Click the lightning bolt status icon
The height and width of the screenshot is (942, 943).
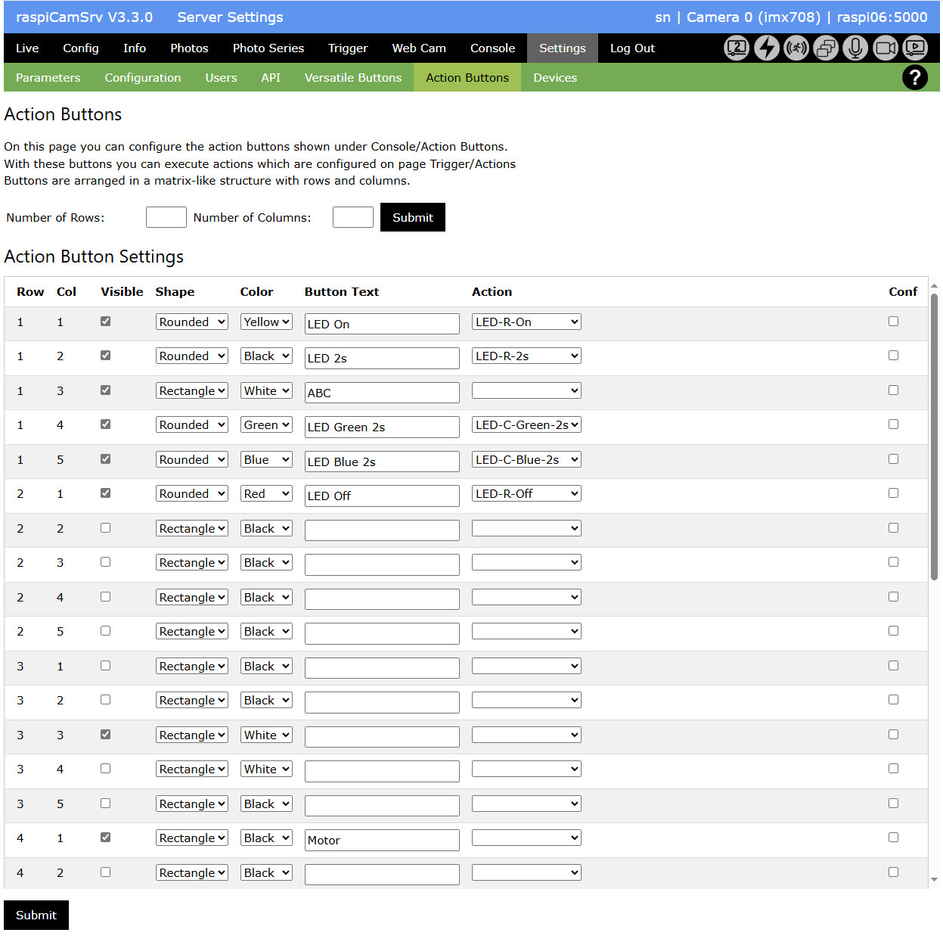pos(766,48)
